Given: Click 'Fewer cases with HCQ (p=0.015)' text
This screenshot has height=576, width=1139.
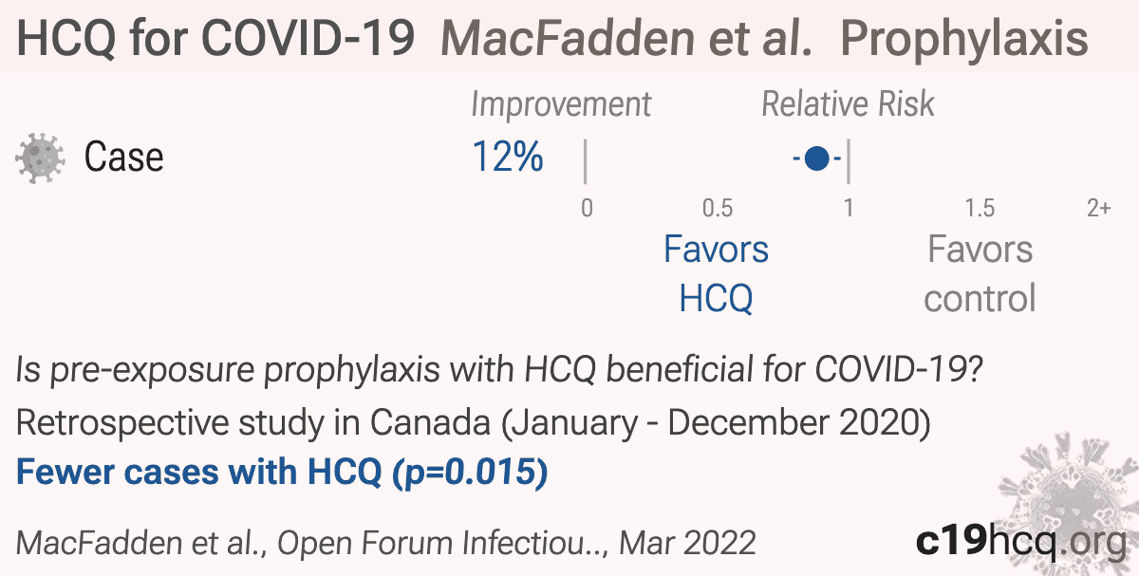Looking at the screenshot, I should 282,473.
